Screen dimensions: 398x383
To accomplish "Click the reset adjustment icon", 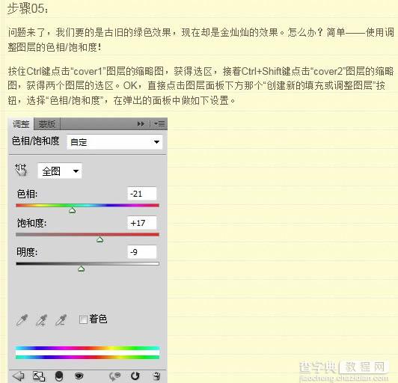I will click(x=135, y=376).
